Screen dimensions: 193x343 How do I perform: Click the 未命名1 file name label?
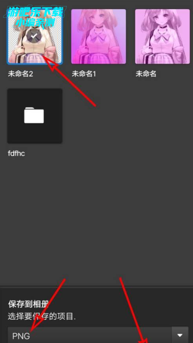[x=84, y=74]
